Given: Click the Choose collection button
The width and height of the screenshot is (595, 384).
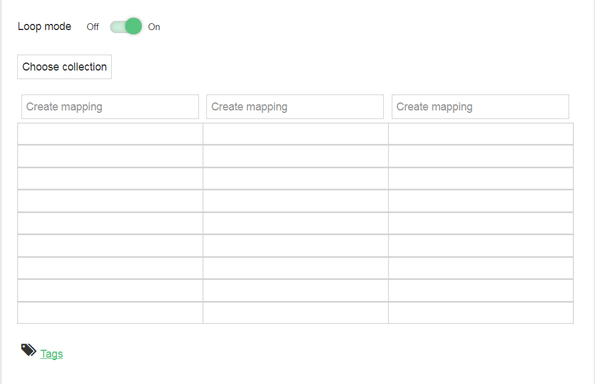Looking at the screenshot, I should point(64,67).
